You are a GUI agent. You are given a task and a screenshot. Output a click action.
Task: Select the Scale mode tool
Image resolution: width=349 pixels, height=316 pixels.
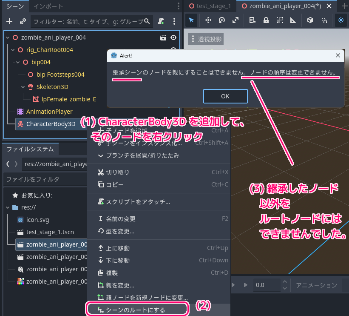pyautogui.click(x=236, y=20)
